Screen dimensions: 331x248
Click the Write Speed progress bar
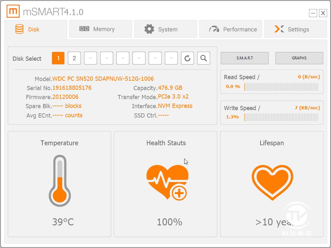[281, 117]
